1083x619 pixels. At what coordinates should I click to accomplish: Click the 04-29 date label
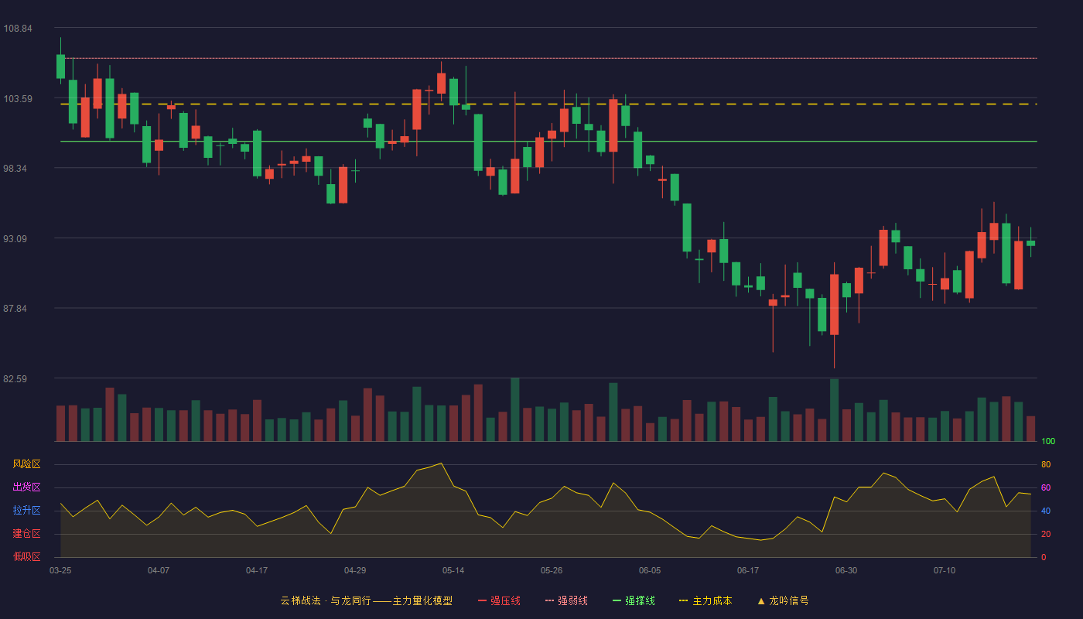[x=355, y=570]
